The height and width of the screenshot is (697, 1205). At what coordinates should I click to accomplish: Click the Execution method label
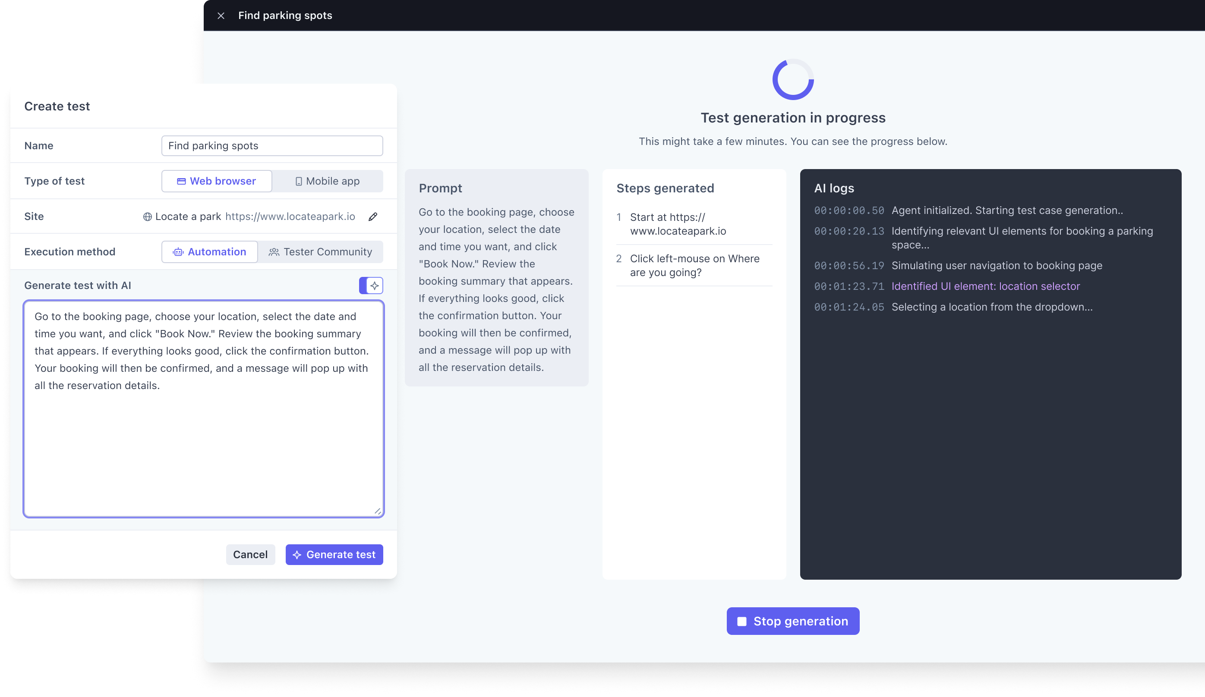point(70,252)
